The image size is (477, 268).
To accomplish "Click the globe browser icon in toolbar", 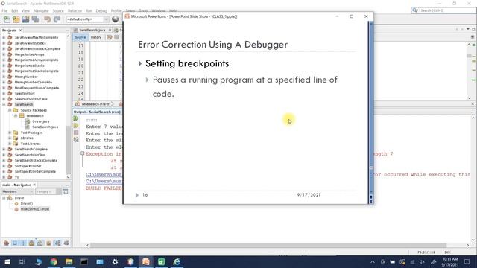I will pos(116,19).
